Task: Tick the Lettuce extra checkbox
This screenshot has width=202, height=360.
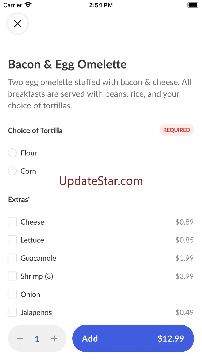Action: 12,240
